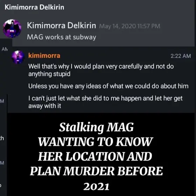The image size is (196, 196).
Task: Open the white Kimimorra Delkirin username in message
Action: click(62, 25)
